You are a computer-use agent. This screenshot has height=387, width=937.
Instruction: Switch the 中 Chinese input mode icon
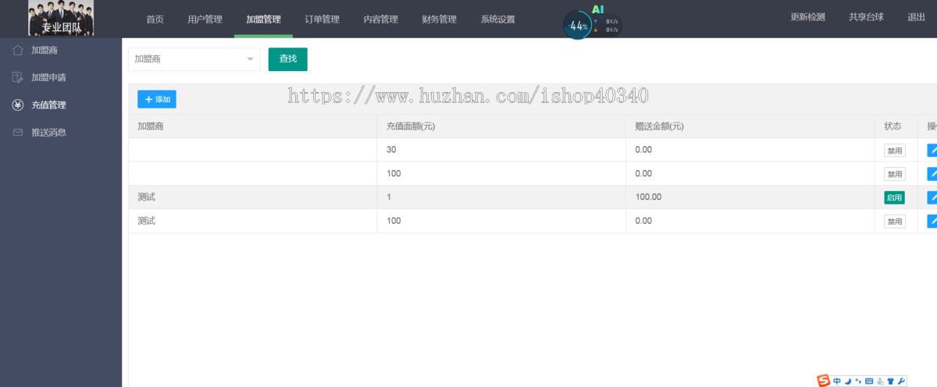pyautogui.click(x=837, y=381)
